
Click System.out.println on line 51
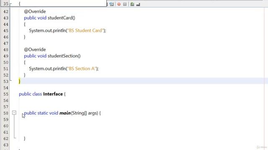[47, 69]
